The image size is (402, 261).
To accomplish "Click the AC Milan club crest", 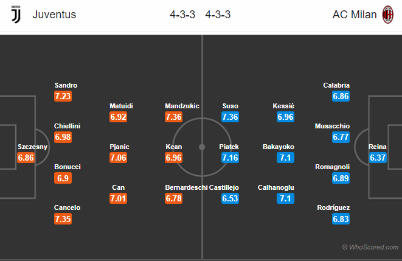I will coord(387,15).
